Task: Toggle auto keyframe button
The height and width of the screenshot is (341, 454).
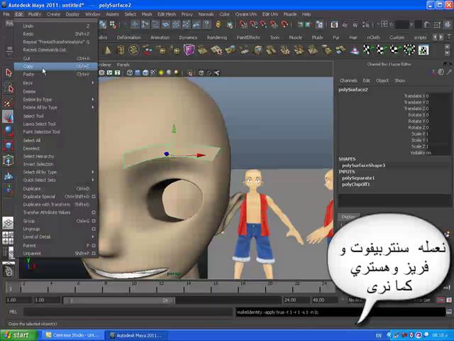Action: click(x=441, y=300)
